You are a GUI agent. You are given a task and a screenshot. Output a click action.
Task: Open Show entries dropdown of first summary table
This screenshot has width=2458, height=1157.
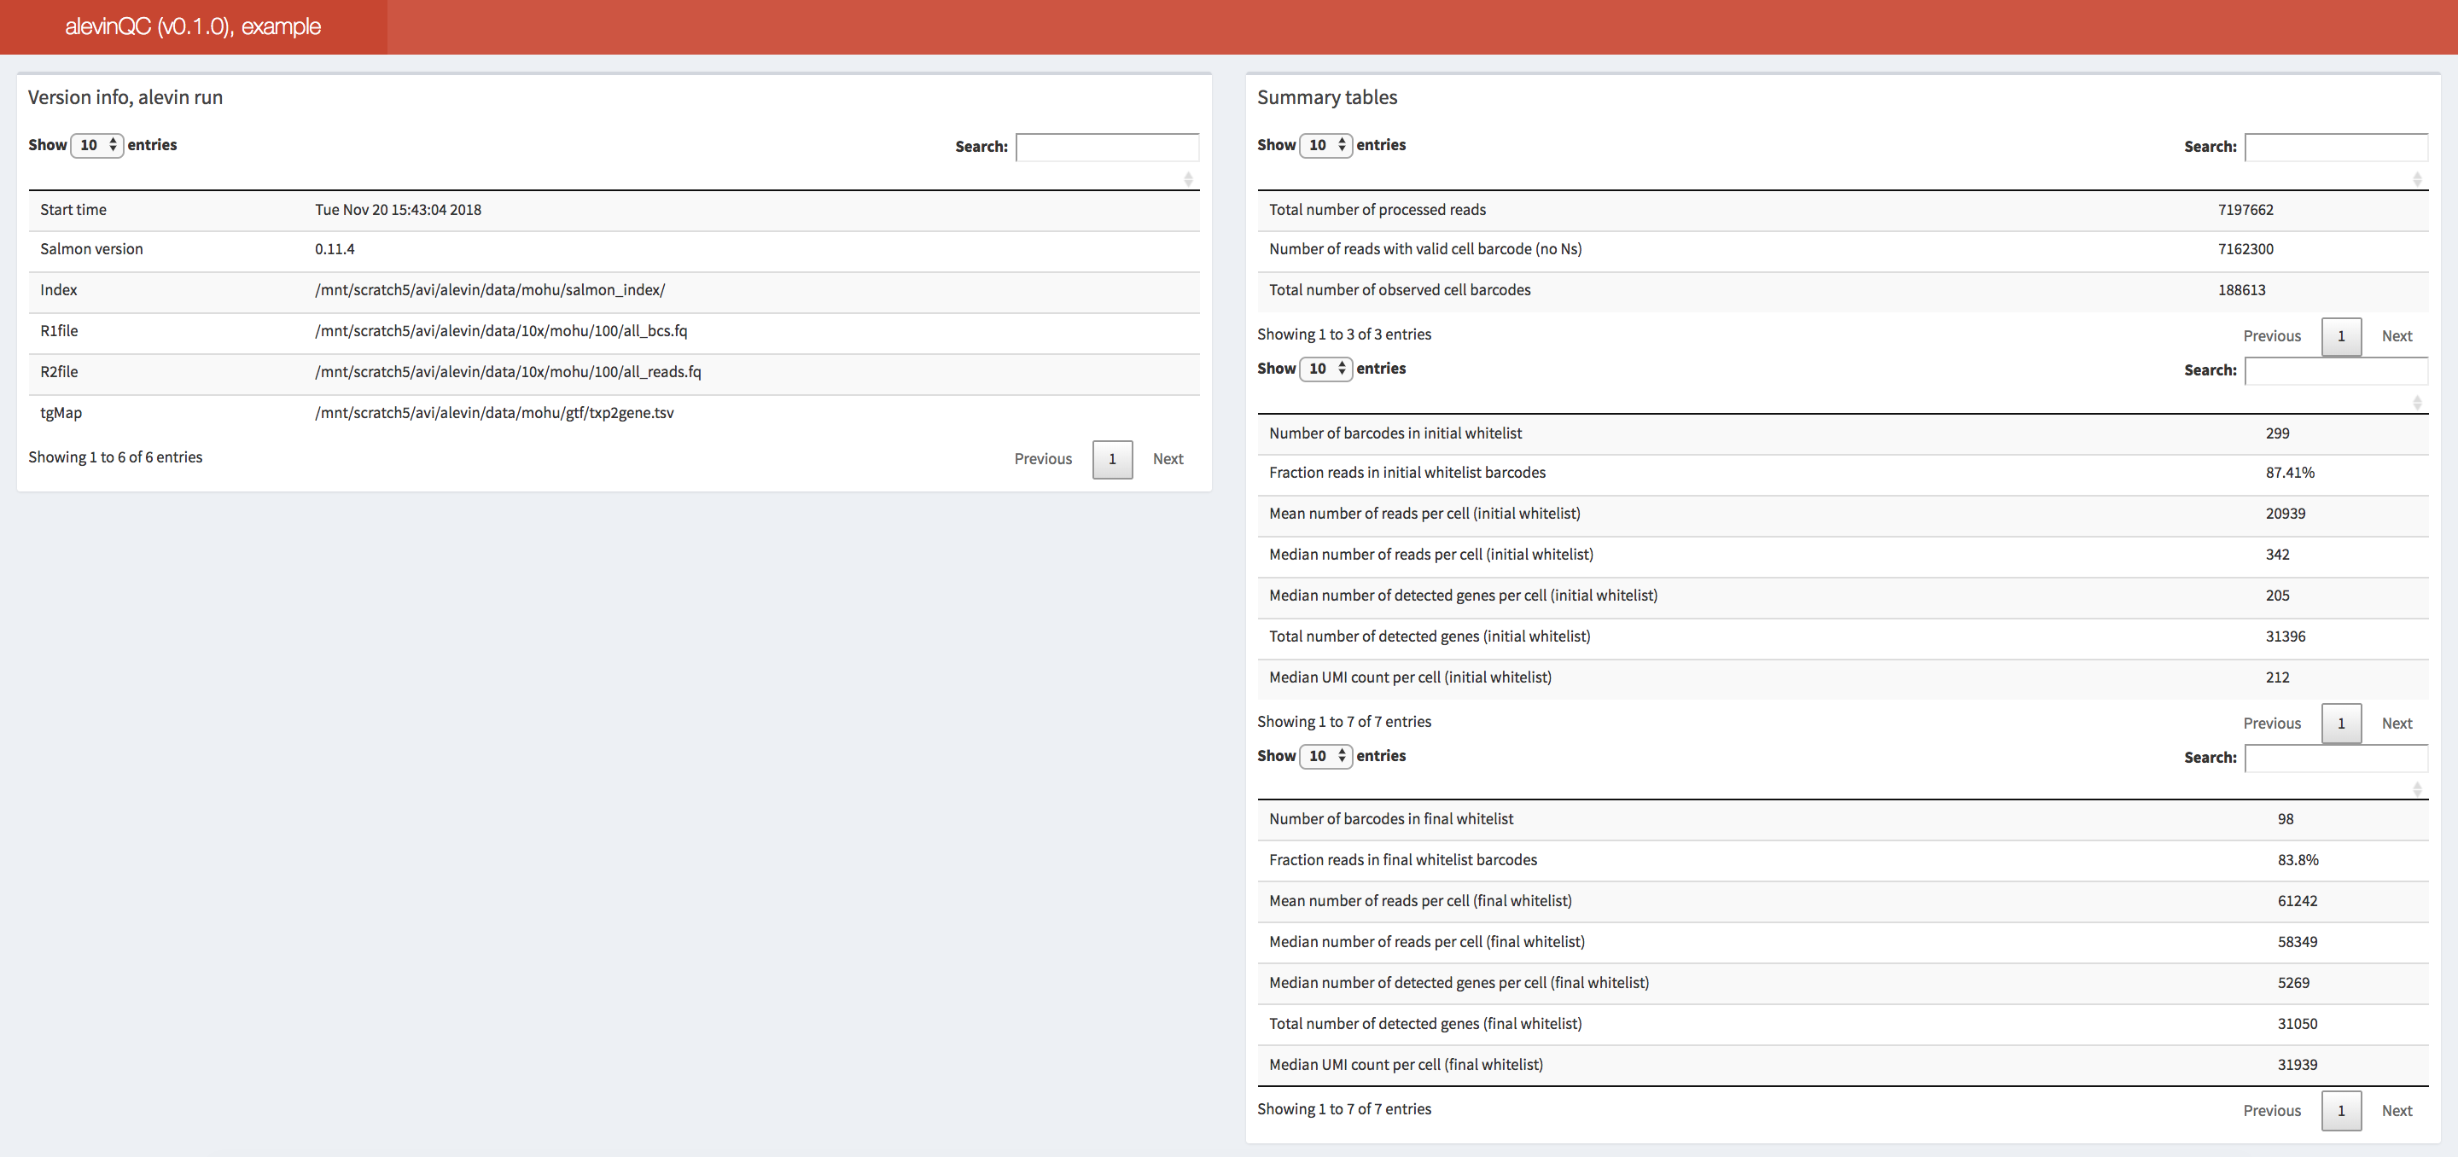point(1325,145)
